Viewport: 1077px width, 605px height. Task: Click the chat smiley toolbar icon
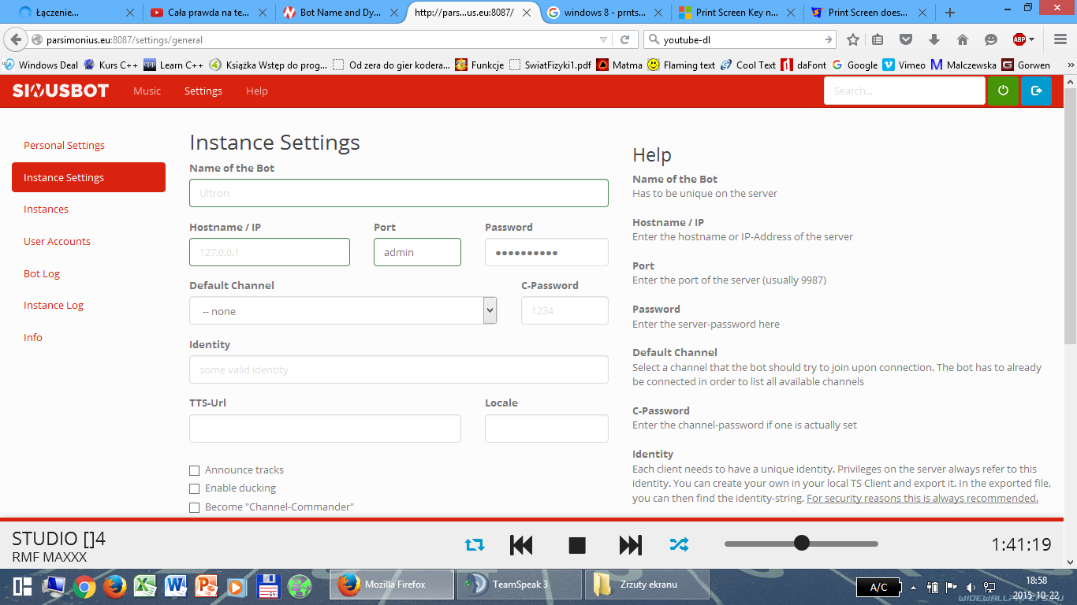pyautogui.click(x=991, y=39)
